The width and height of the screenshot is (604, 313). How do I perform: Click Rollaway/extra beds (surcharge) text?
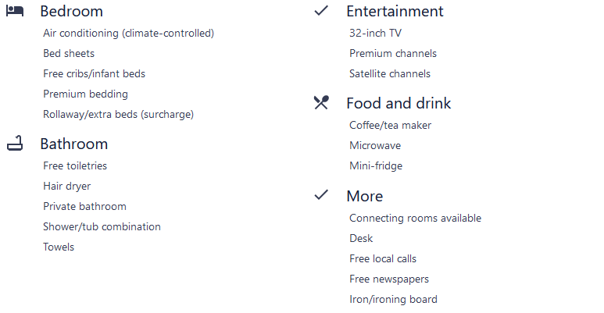(x=118, y=114)
